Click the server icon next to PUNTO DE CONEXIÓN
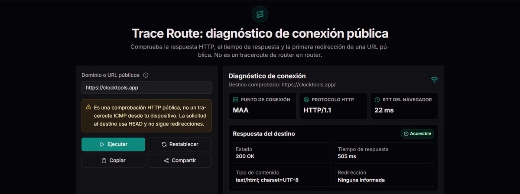This screenshot has width=520, height=194. (x=236, y=100)
